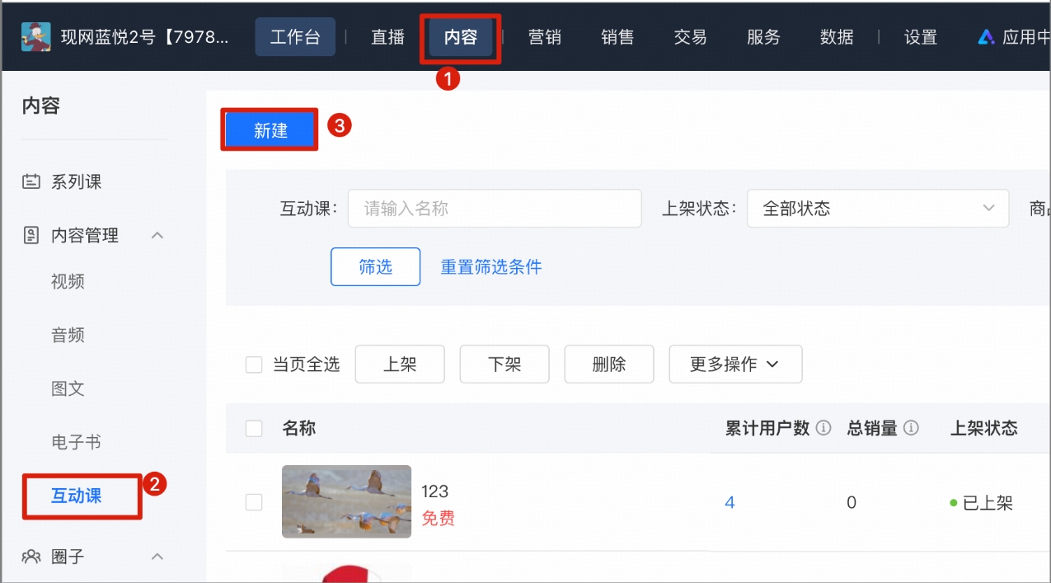Switch to the 营销 tab
Viewport: 1051px width, 583px height.
click(544, 36)
